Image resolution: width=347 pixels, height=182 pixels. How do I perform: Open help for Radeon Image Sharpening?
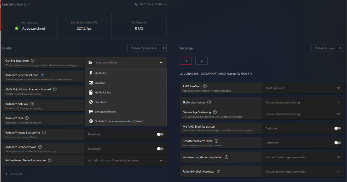[x=44, y=132]
